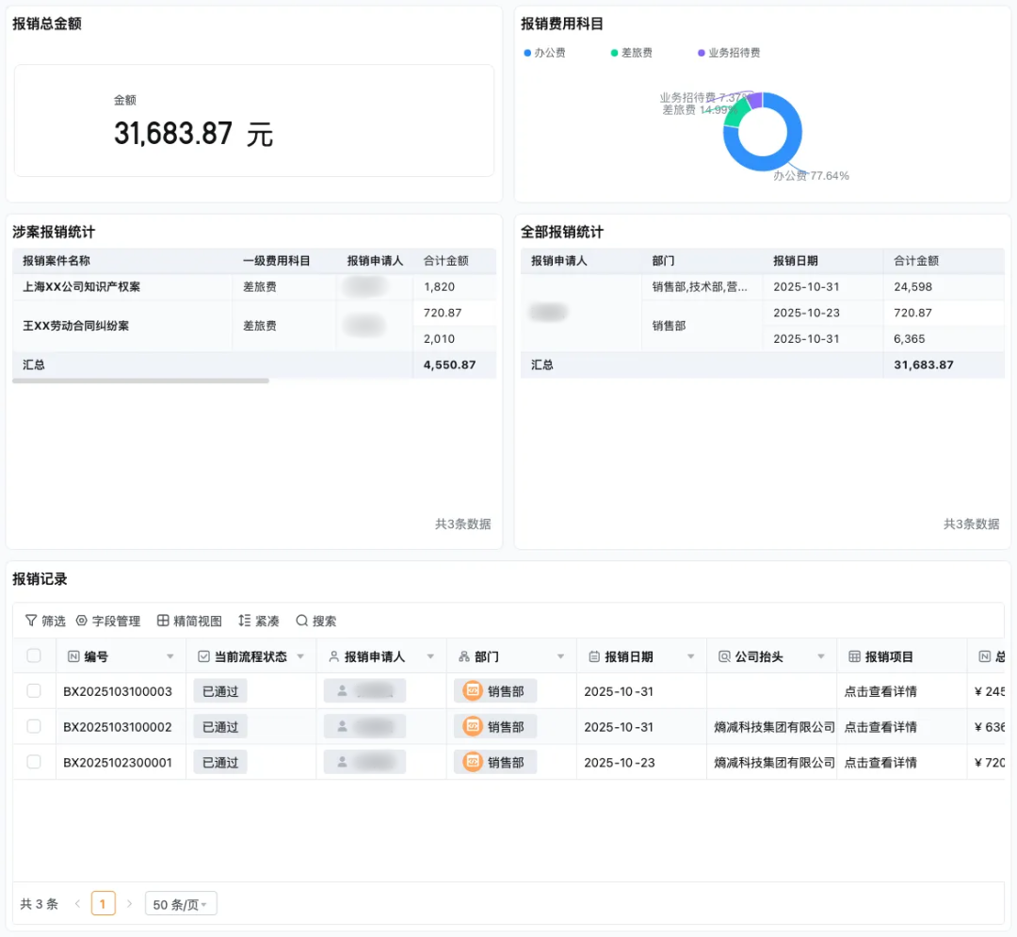Open the 部门 column header dropdown arrow
The height and width of the screenshot is (937, 1017).
pos(560,656)
